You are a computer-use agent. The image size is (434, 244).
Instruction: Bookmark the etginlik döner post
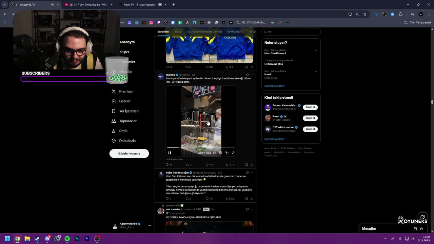tap(246, 165)
